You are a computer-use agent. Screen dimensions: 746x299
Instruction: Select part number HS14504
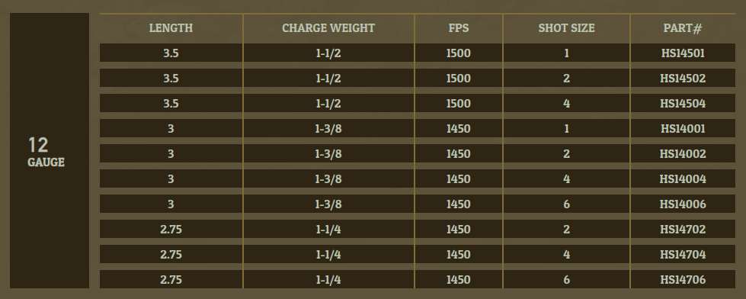683,104
